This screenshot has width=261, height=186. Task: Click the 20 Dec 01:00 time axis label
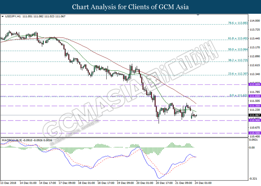(145, 183)
